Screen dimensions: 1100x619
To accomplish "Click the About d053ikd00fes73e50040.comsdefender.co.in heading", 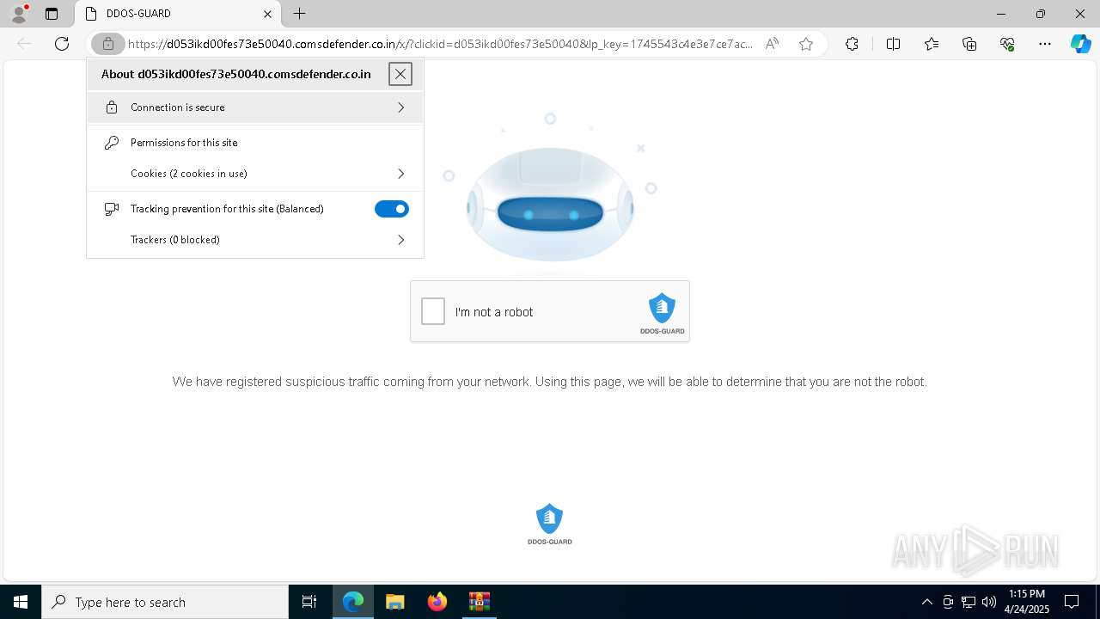I will coord(236,74).
